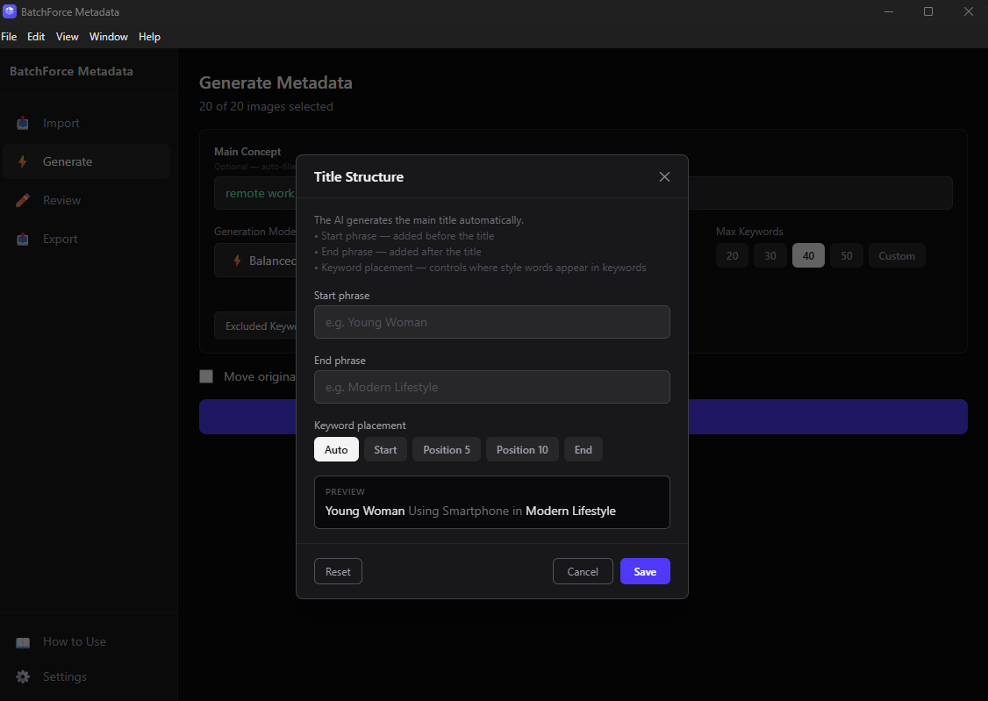Select the Import icon in the sidebar

pos(21,123)
